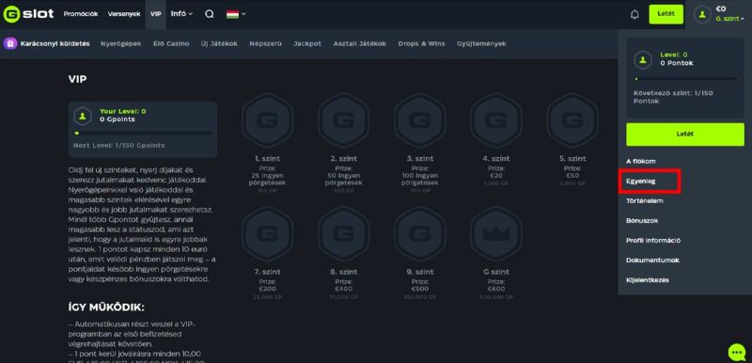This screenshot has width=752, height=363.
Task: Open Új Játékok category
Action: coord(219,43)
